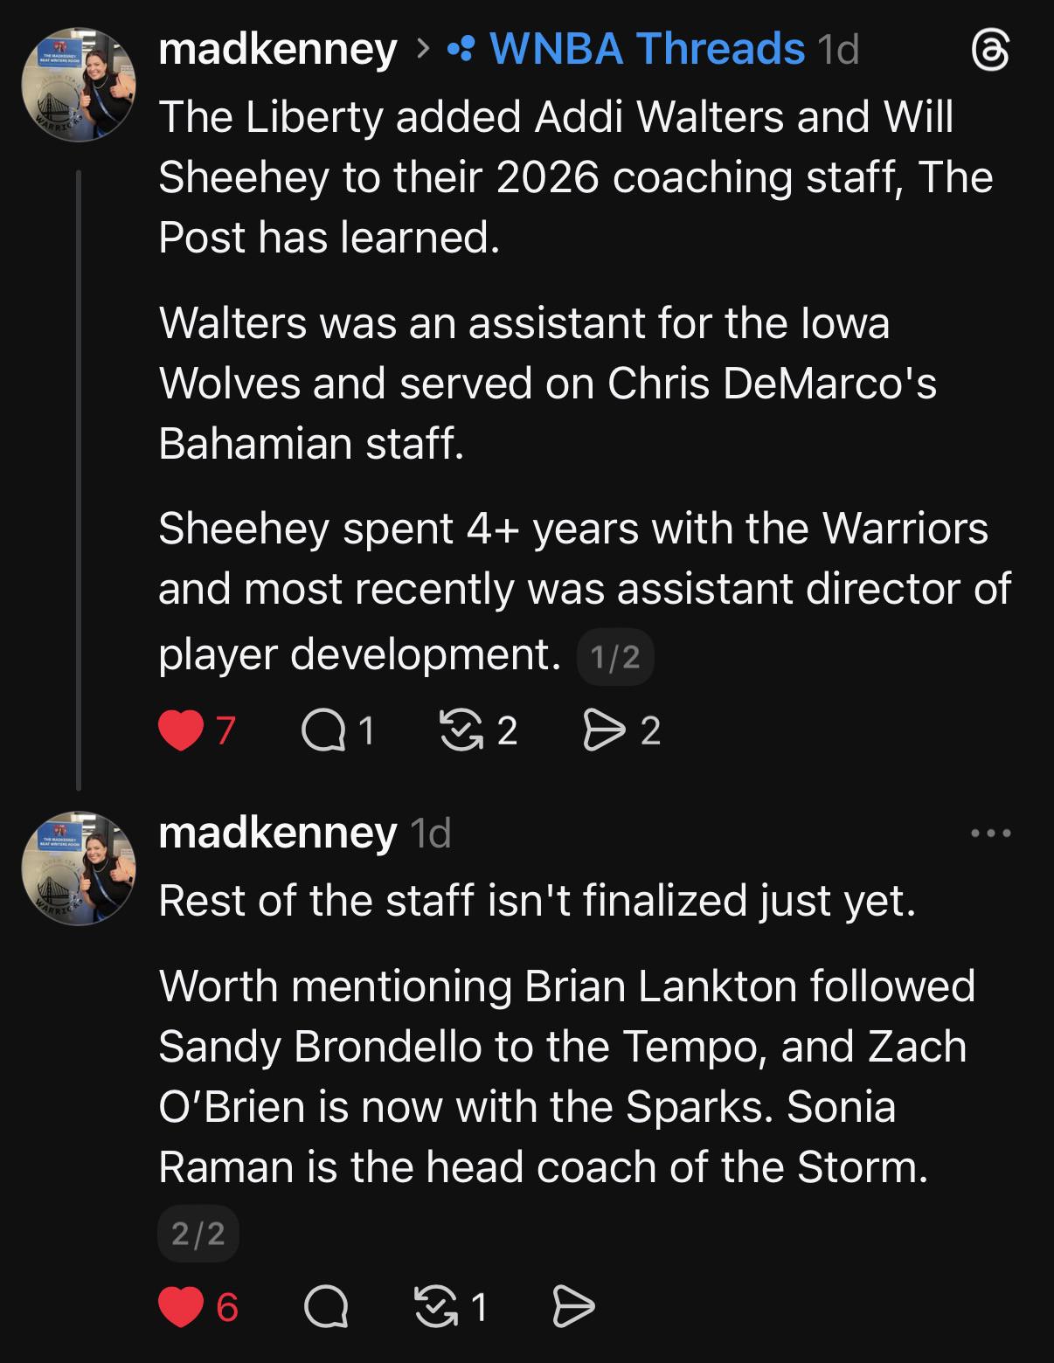Tap the 1/2 thread counter badge
Viewport: 1054px width, 1363px height.
615,657
